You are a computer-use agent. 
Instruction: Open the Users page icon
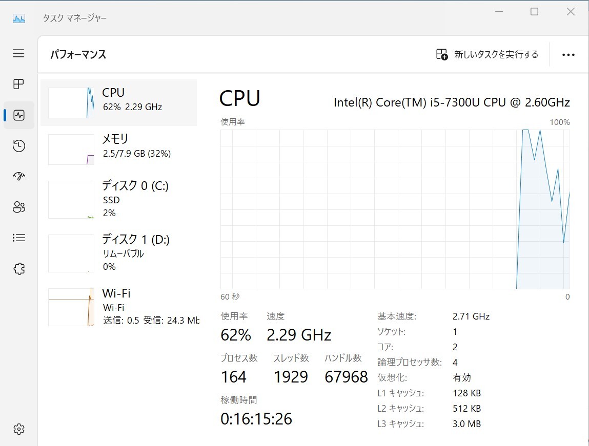[x=19, y=207]
